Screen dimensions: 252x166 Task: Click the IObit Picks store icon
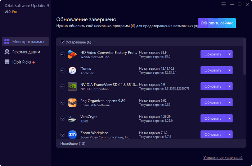pyautogui.click(x=7, y=62)
